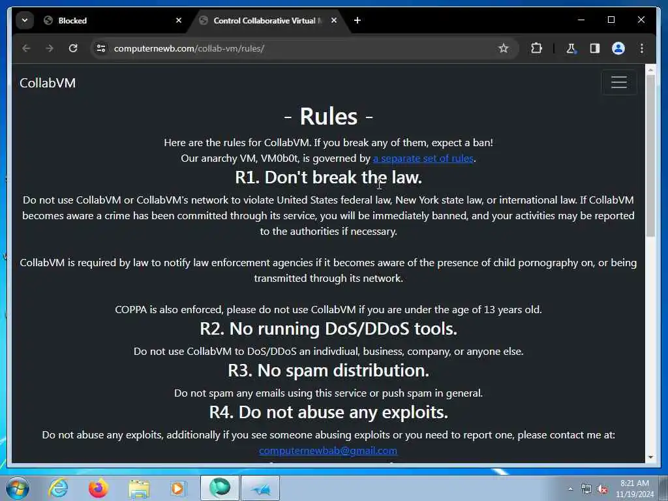Screen dimensions: 668x501
Task: Click the vertical scrollbar thumb
Action: [x=650, y=155]
